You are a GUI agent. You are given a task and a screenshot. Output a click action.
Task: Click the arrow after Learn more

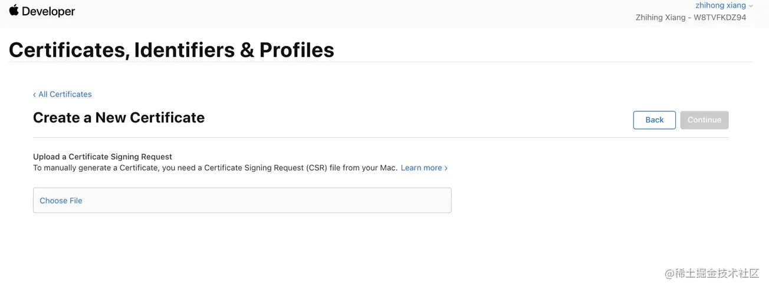(x=446, y=168)
